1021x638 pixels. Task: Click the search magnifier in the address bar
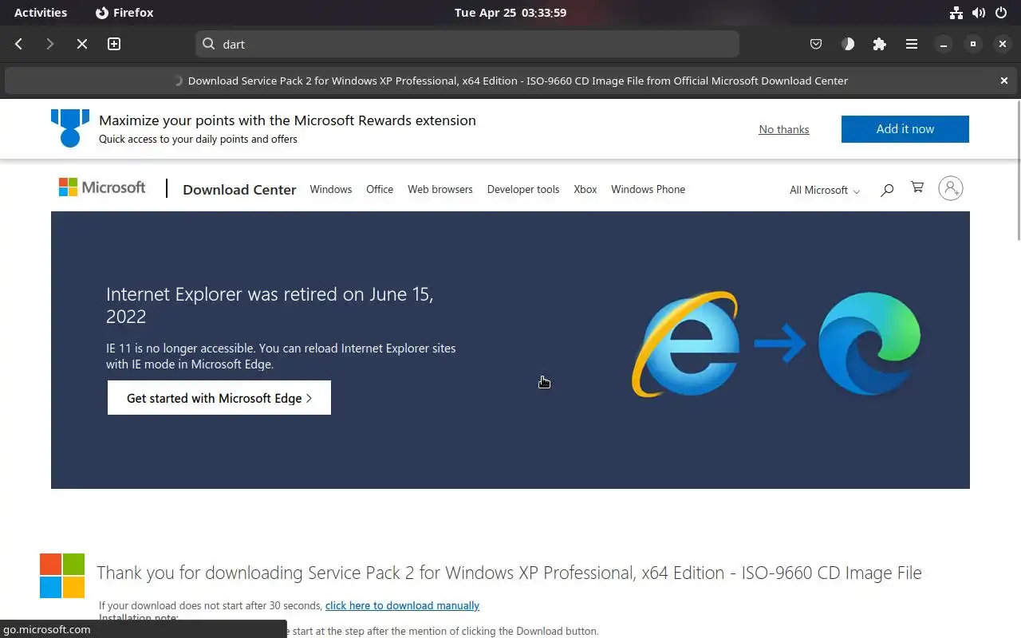[209, 44]
